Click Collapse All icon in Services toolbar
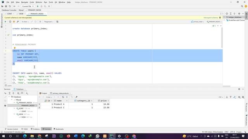248x139 pixels. (13, 93)
